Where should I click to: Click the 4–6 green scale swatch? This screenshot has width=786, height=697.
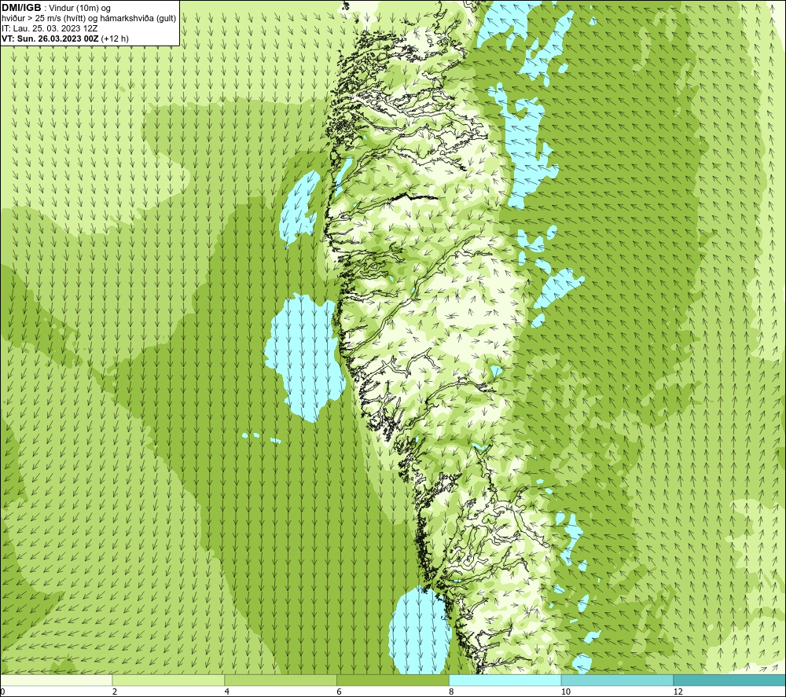[x=281, y=680]
